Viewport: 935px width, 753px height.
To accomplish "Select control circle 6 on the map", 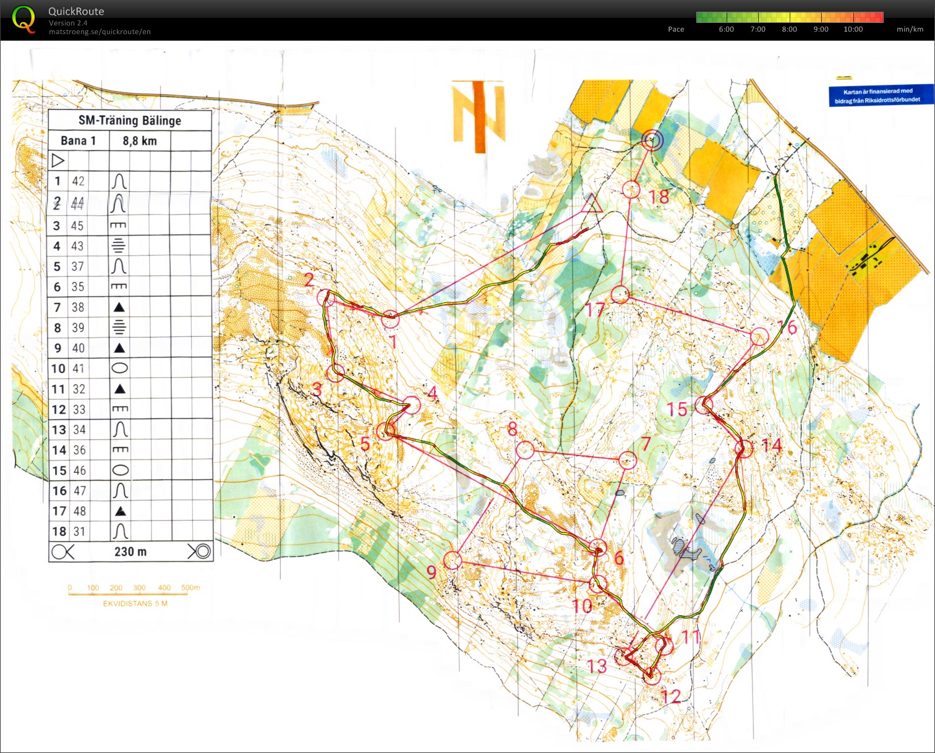I will [597, 547].
